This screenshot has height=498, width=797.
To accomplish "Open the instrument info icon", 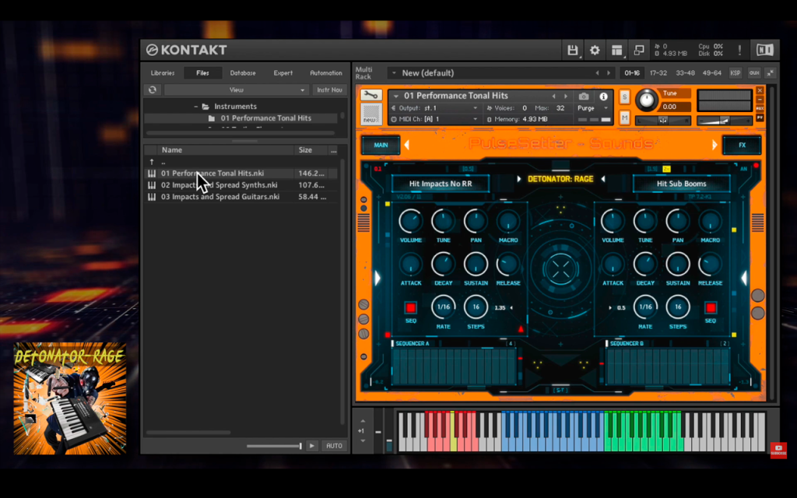I will click(603, 96).
